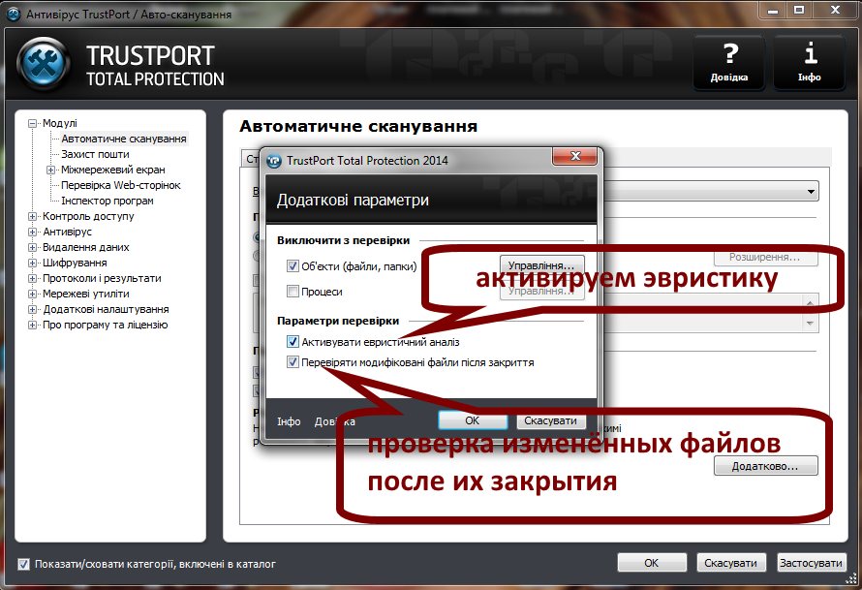Click "Скасувати" in the dialog

point(549,420)
